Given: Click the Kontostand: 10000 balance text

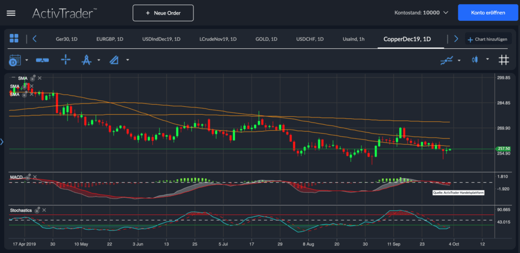Looking at the screenshot, I should pos(417,13).
